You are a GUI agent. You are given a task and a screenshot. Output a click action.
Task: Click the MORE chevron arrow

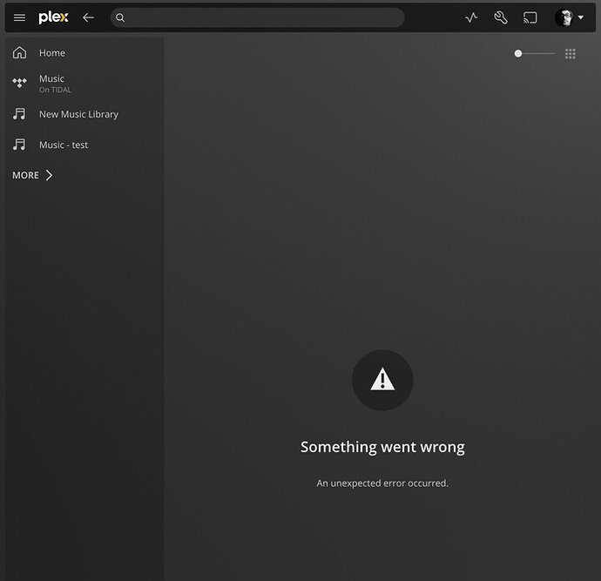pos(49,175)
